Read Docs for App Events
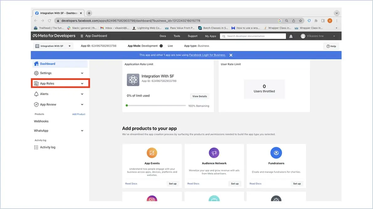Image resolution: width=373 pixels, height=209 pixels. click(131, 184)
